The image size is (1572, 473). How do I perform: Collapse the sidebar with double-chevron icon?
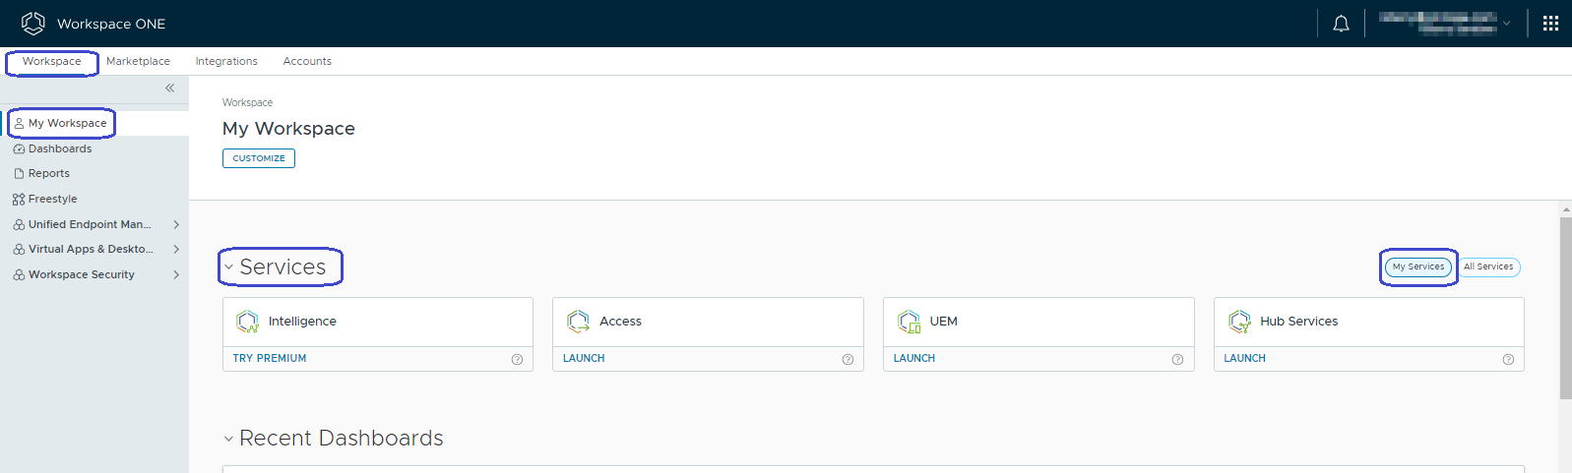point(169,88)
